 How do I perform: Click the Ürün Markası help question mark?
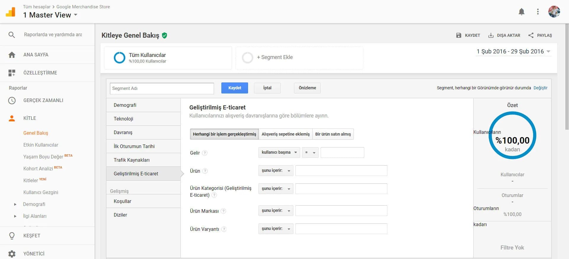pos(223,211)
